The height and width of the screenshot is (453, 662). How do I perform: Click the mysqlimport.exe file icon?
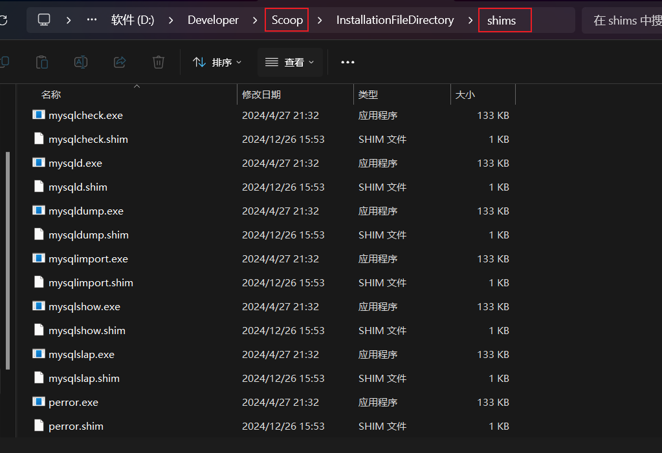coord(39,258)
